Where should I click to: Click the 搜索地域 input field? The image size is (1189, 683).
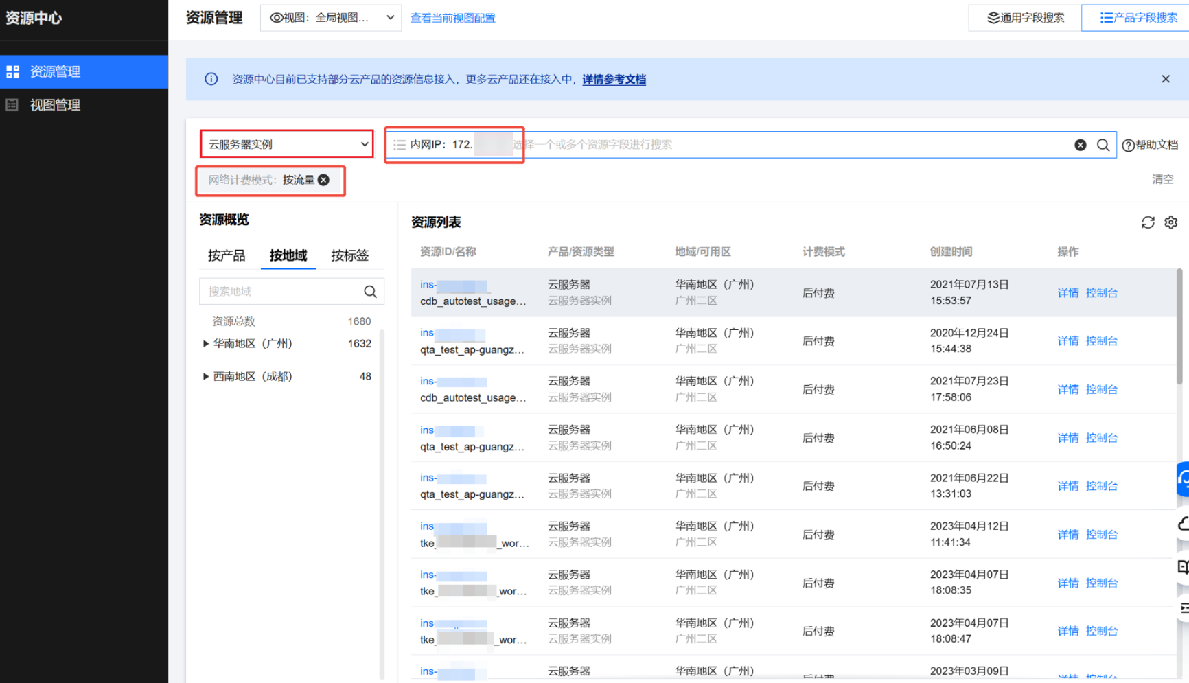(x=281, y=292)
